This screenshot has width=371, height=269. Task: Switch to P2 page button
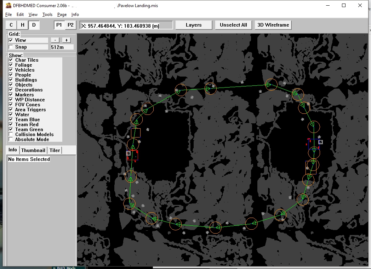[71, 25]
